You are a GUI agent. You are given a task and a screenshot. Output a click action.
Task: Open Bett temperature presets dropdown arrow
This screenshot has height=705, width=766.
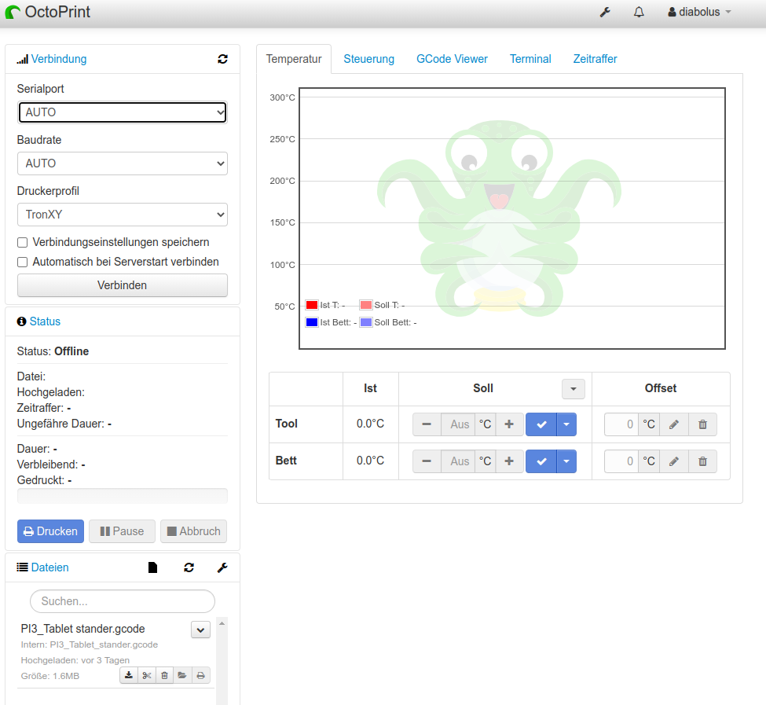(x=566, y=461)
